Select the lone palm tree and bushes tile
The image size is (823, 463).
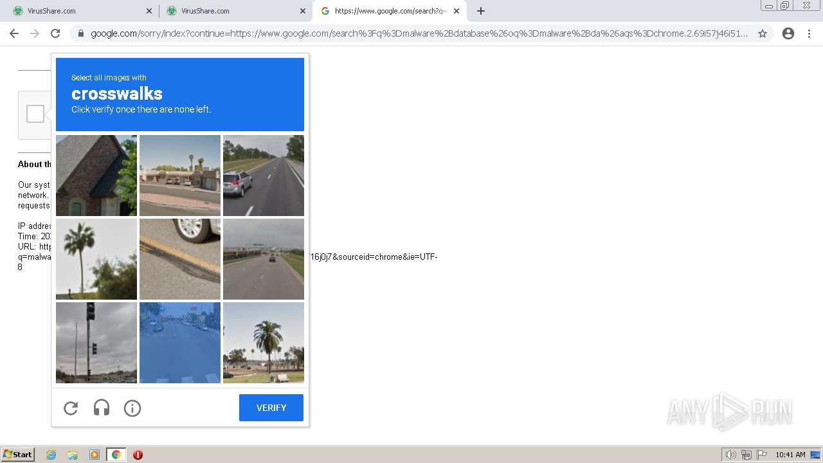pyautogui.click(x=96, y=259)
